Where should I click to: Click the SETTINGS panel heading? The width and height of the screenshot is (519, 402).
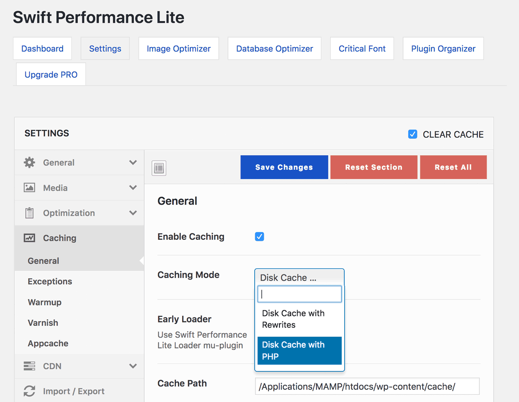pyautogui.click(x=47, y=133)
